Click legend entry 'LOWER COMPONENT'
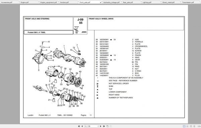201x128 pixels. pyautogui.click(x=118, y=92)
